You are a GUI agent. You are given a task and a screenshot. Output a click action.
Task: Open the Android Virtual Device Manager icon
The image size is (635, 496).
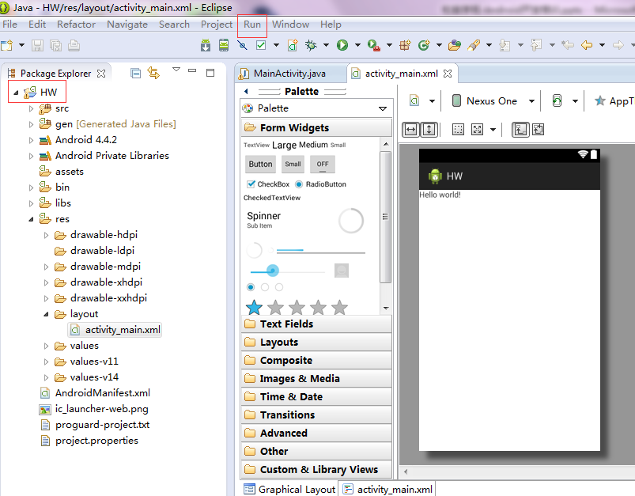[x=224, y=45]
